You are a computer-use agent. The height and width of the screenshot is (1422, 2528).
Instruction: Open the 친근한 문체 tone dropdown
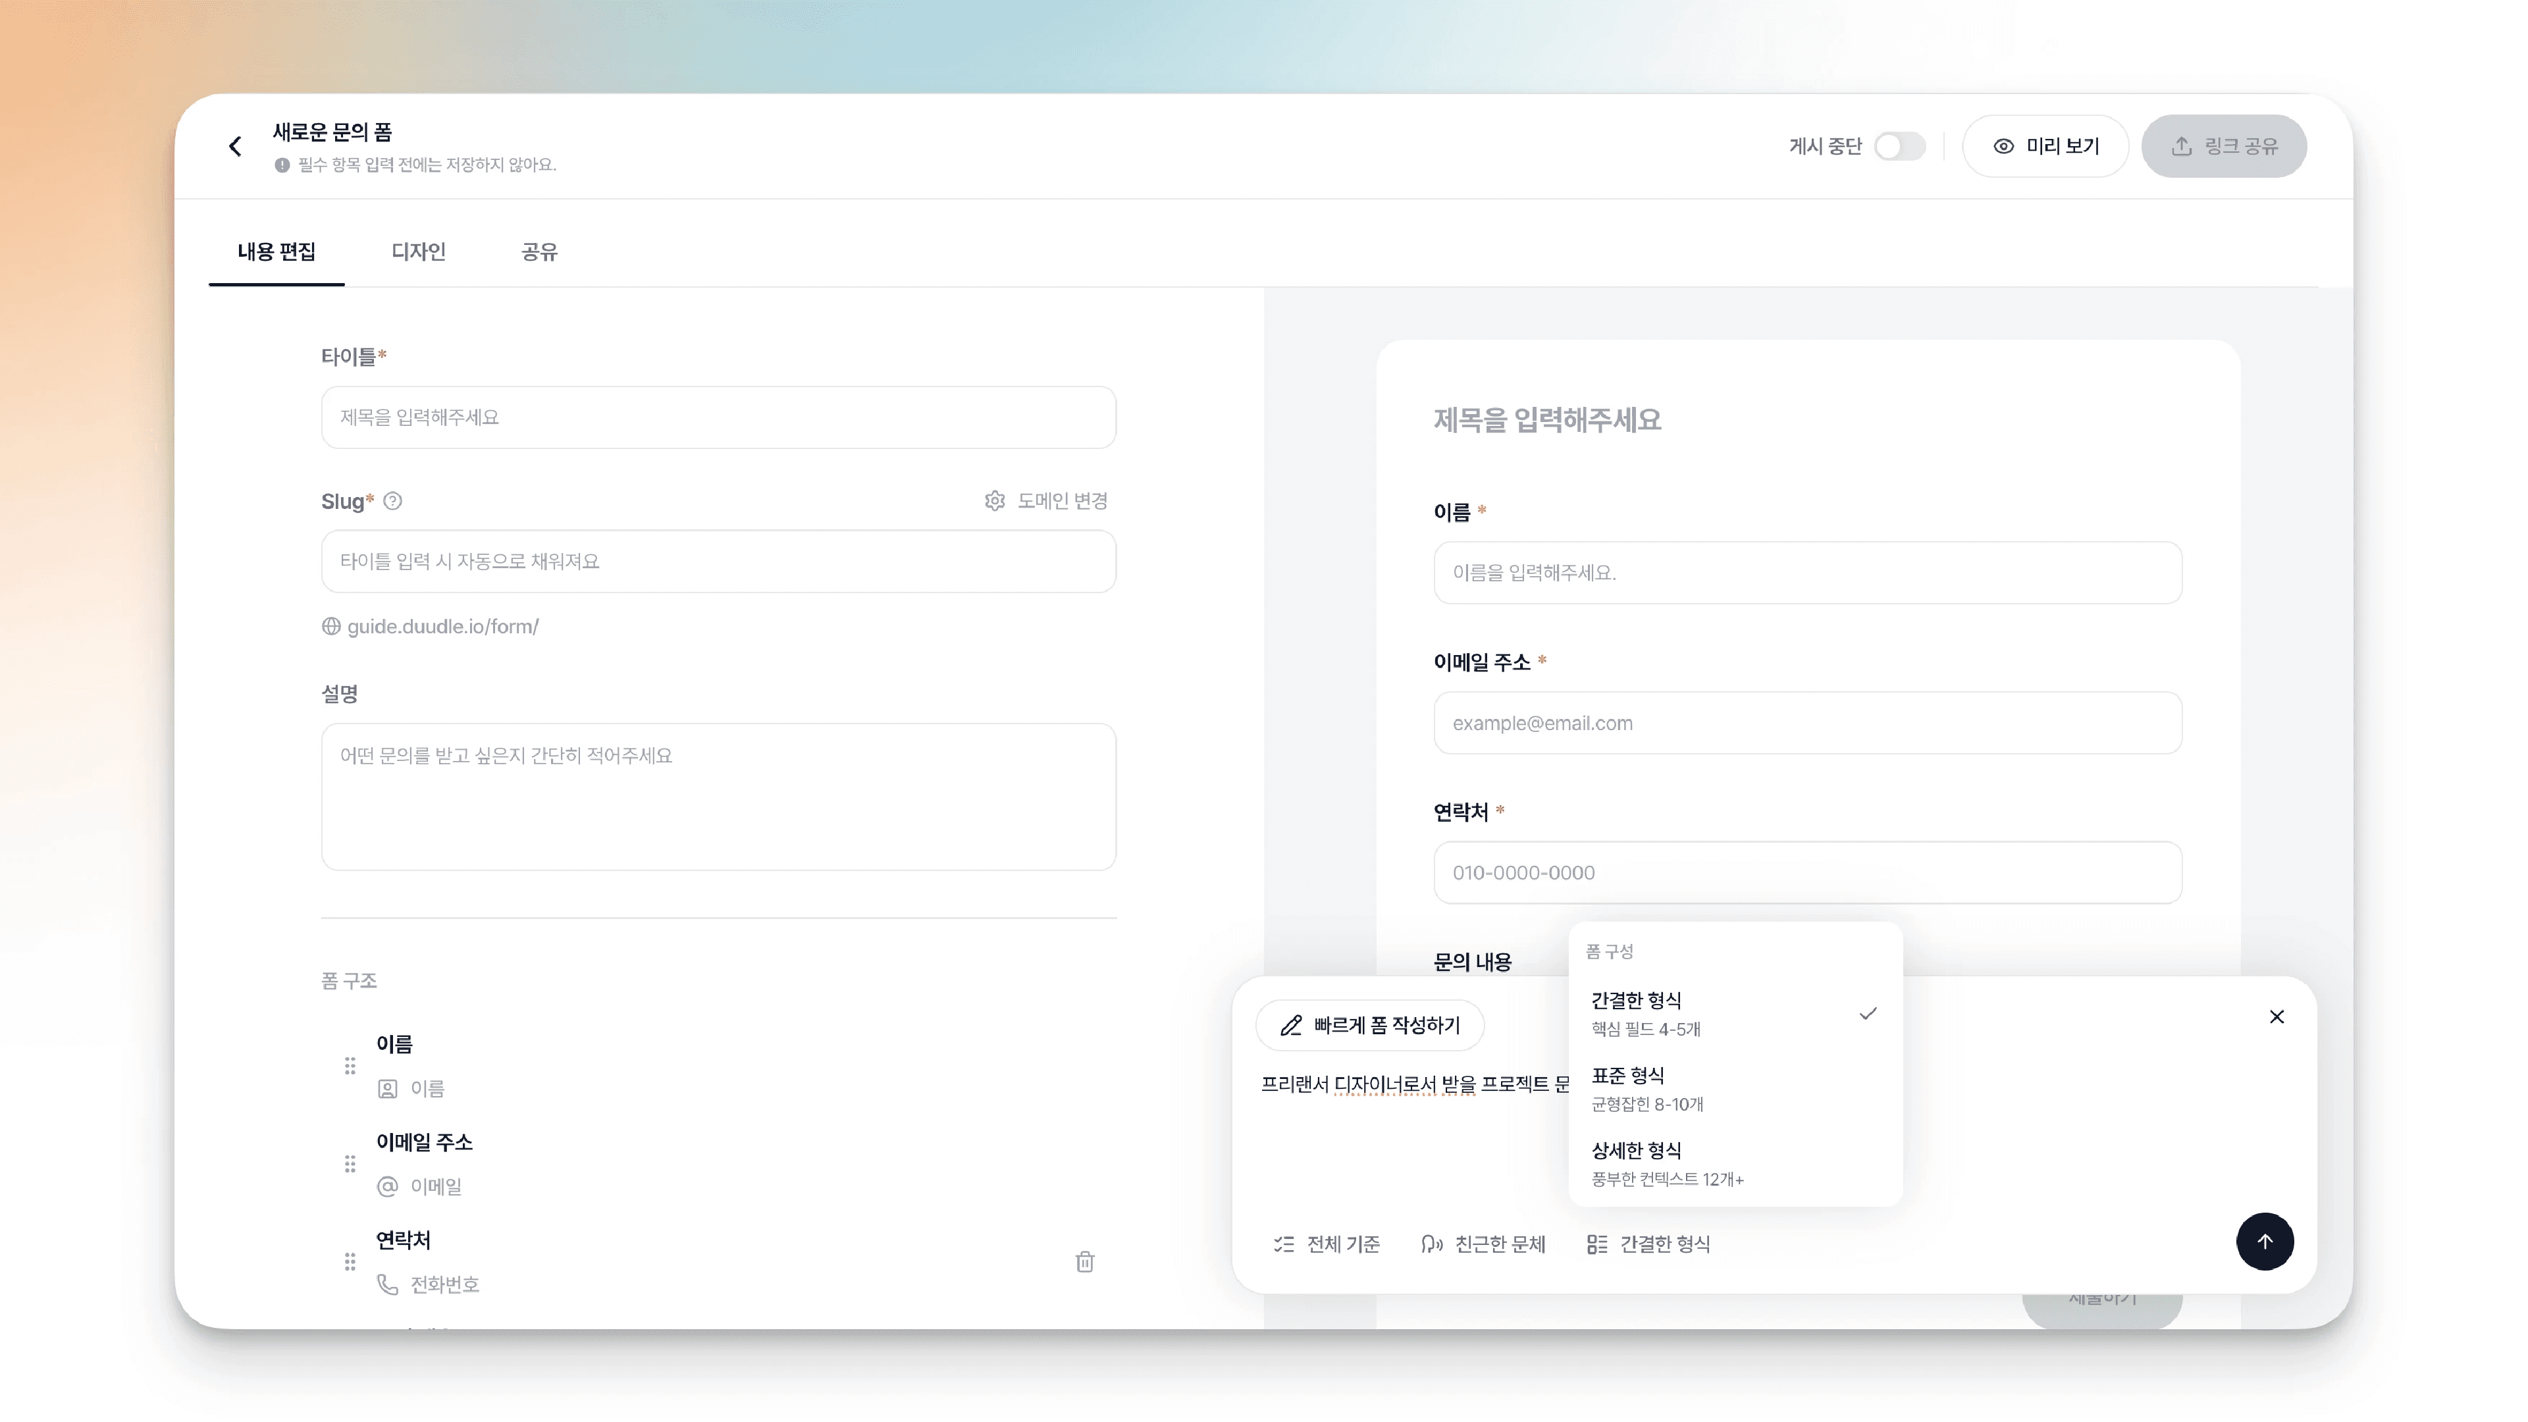coord(1483,1244)
